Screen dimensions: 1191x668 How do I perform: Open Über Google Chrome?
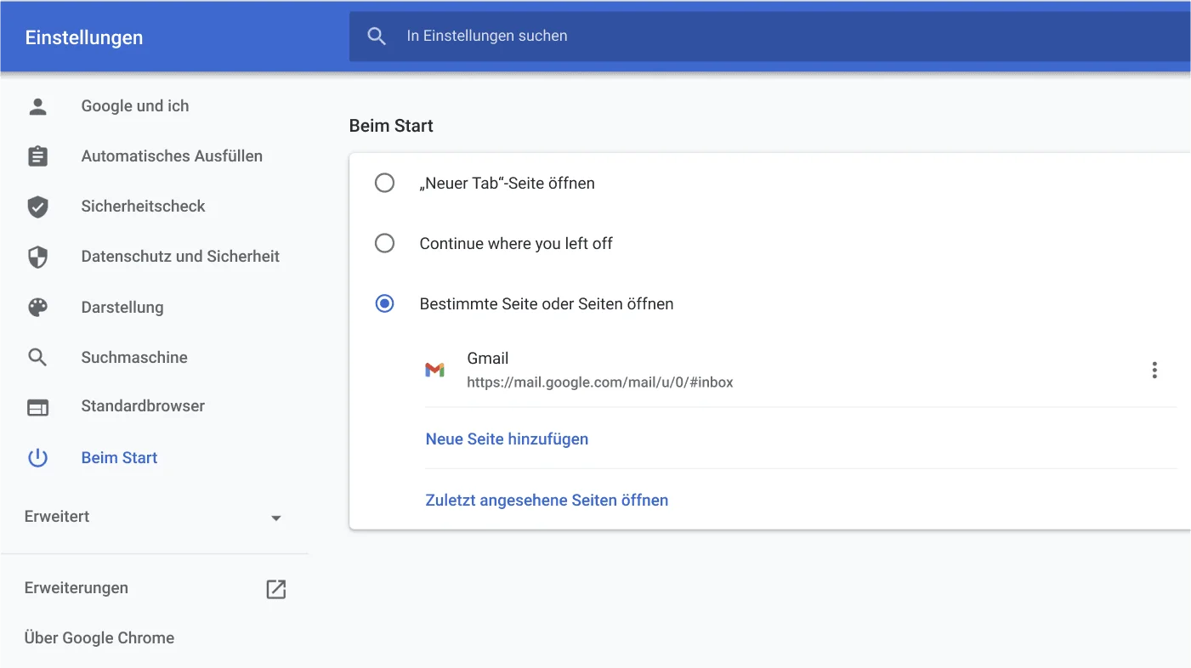coord(99,637)
